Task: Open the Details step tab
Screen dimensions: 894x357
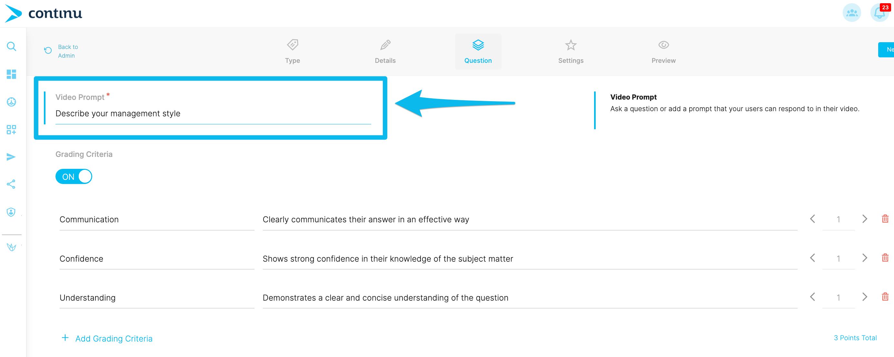Action: [385, 52]
